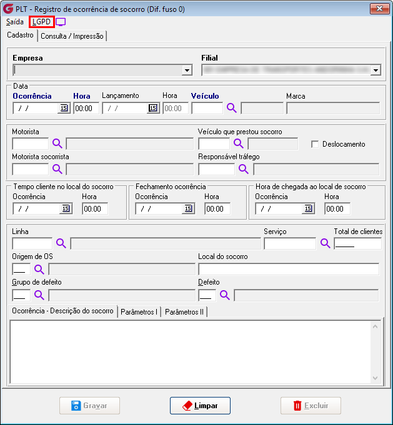The width and height of the screenshot is (393, 425).
Task: Click the Origem de OS code field
Action: (x=21, y=269)
